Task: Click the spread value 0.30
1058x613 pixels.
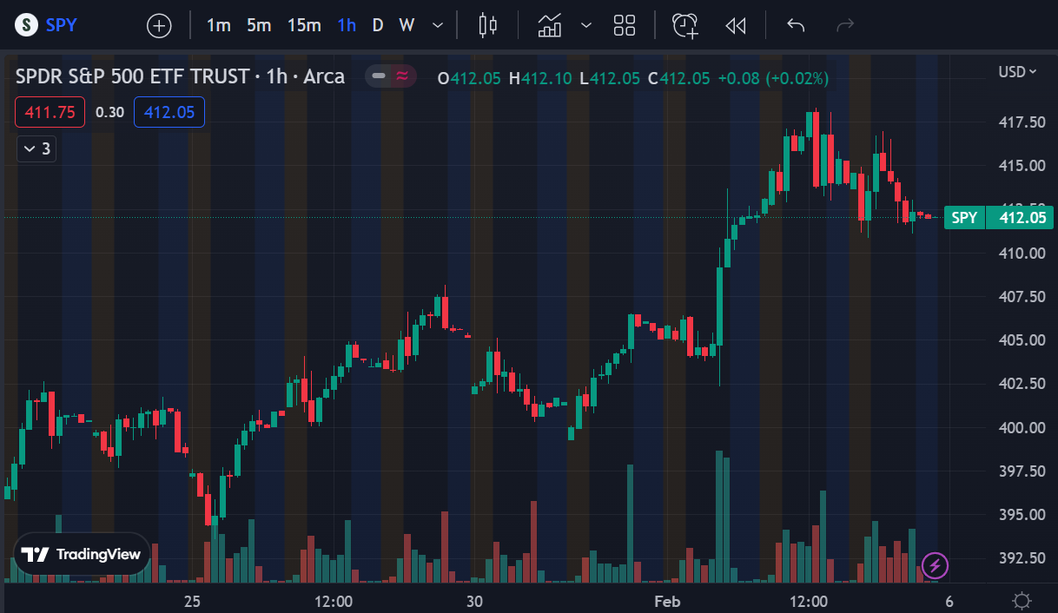Action: pos(109,112)
